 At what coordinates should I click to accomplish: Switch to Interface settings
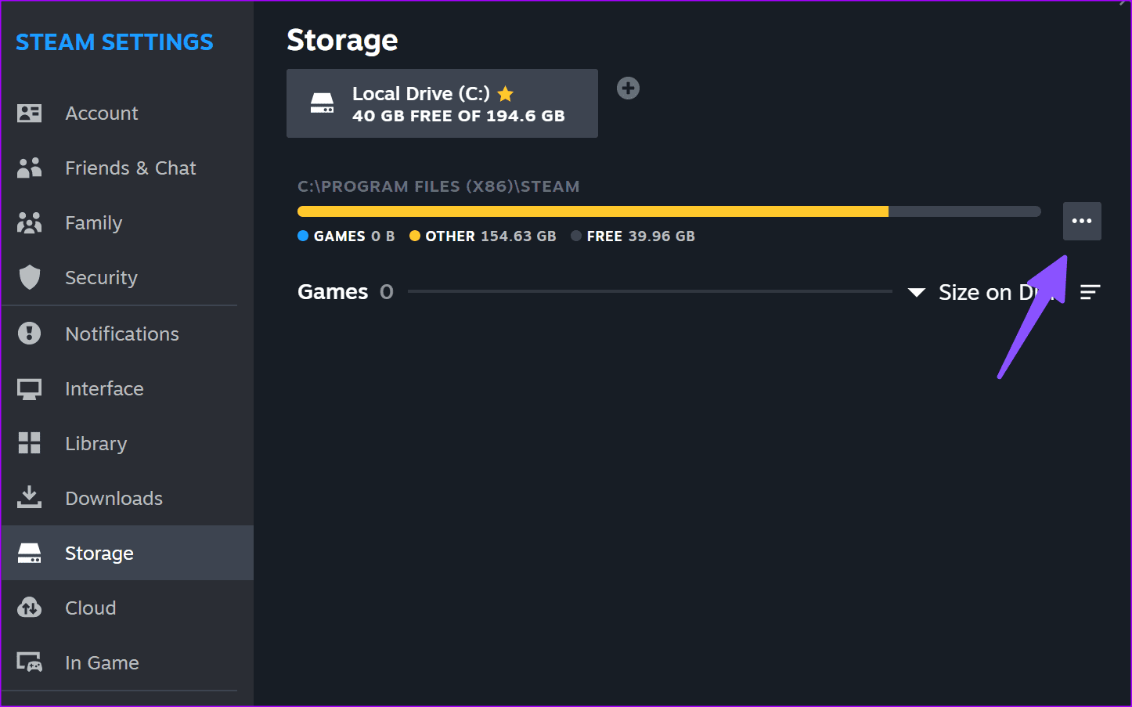tap(127, 389)
